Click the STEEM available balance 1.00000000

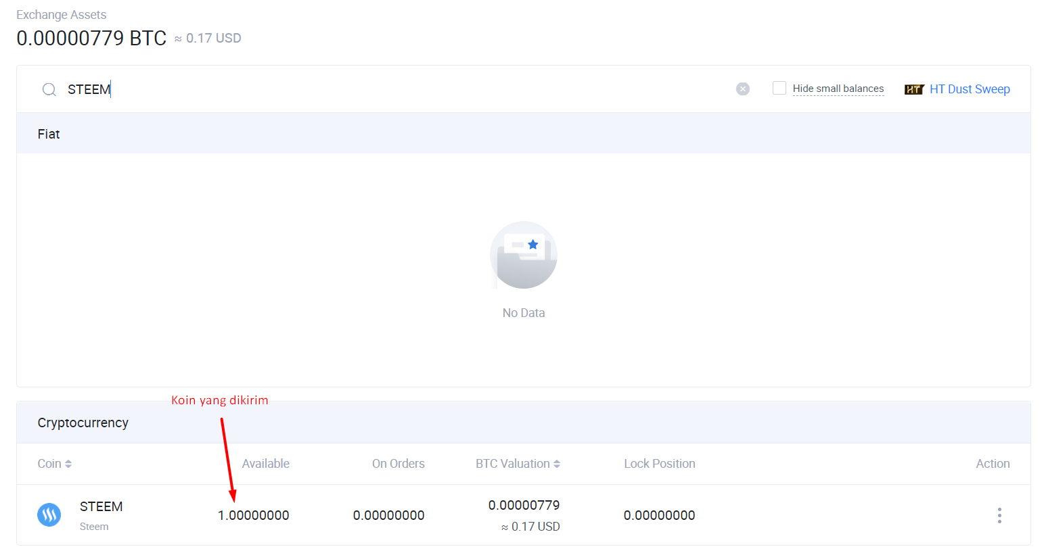(254, 515)
